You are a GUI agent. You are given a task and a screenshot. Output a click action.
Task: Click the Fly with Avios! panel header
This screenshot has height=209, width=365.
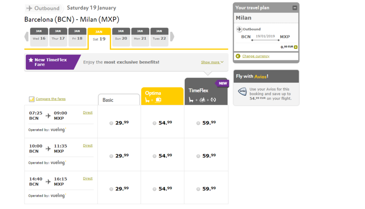click(x=266, y=76)
